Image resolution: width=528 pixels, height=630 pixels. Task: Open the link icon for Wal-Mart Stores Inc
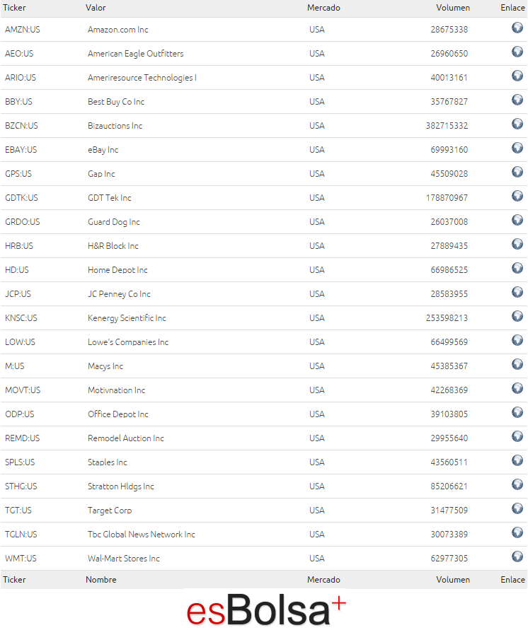(517, 557)
